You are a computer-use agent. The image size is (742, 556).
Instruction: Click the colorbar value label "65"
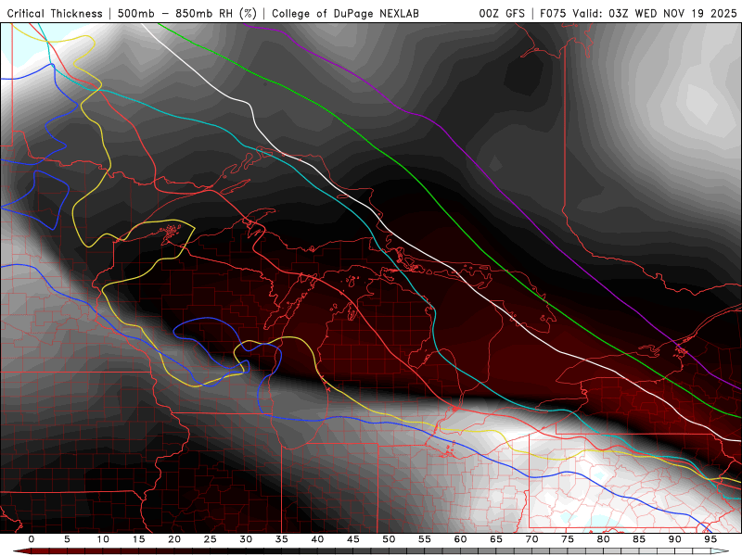point(496,539)
